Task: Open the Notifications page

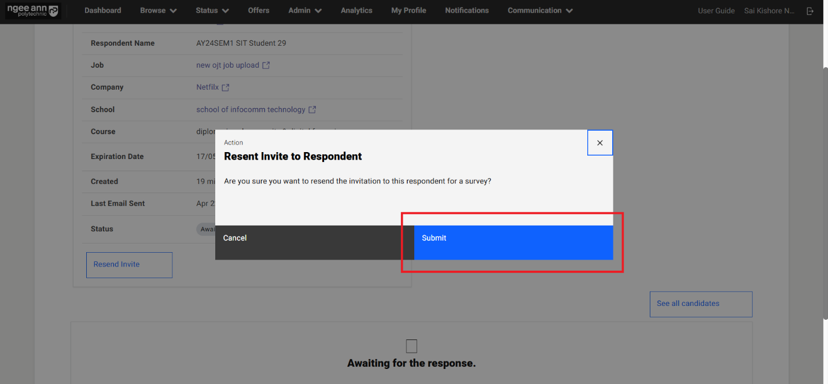Action: 466,10
